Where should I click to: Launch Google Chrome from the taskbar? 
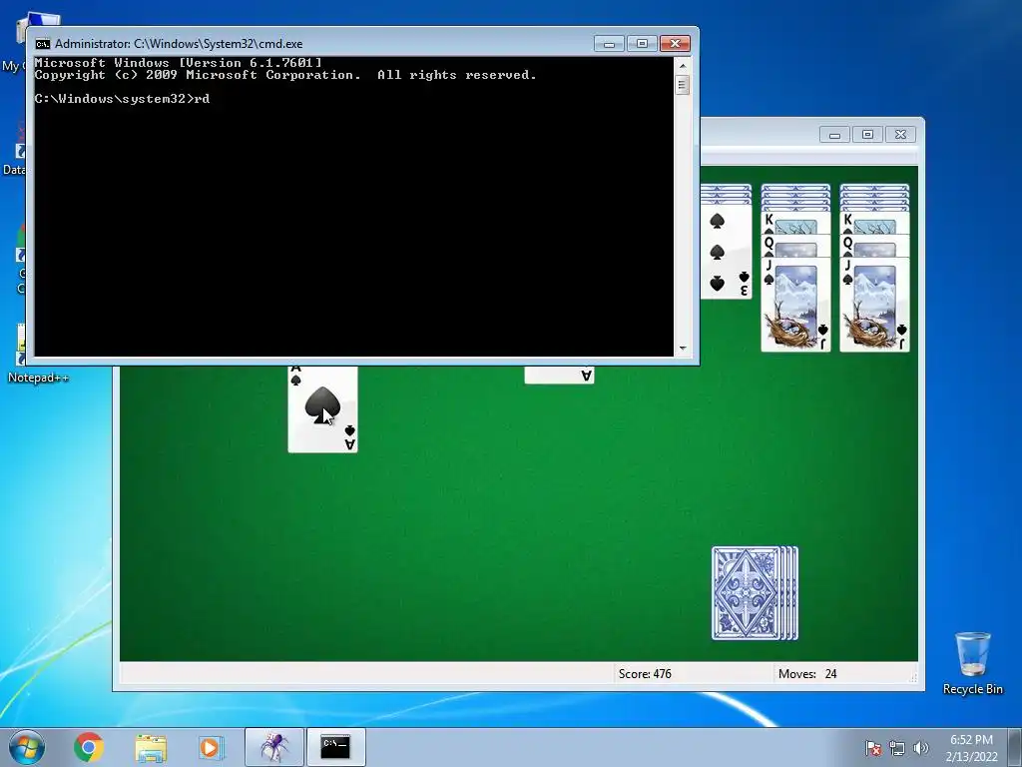(x=89, y=747)
